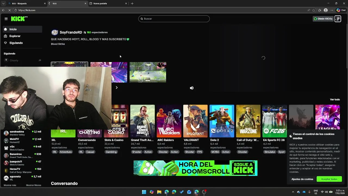
Task: Open the hamburger sidebar menu
Action: pyautogui.click(x=6, y=19)
